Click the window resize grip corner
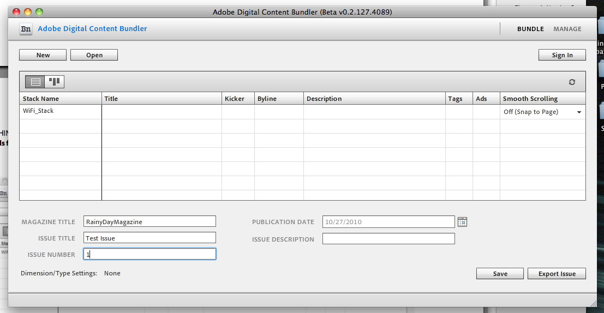Viewport: 604px width, 313px height. (593, 304)
